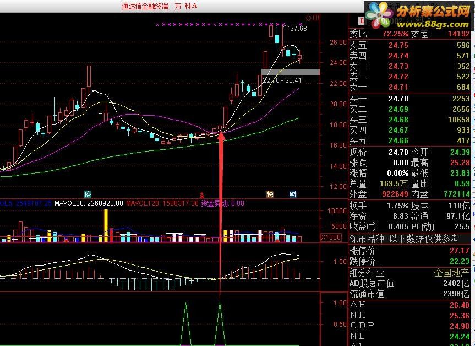475x346 pixels.
Task: Click the 买一 price 24.70
Action: click(398, 99)
